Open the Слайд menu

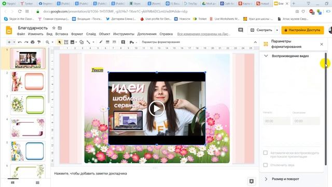point(91,34)
